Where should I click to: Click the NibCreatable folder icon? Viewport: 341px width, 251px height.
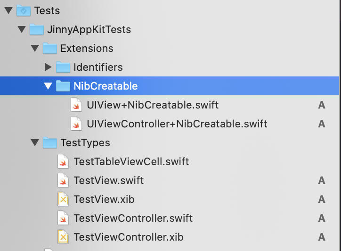pos(63,86)
